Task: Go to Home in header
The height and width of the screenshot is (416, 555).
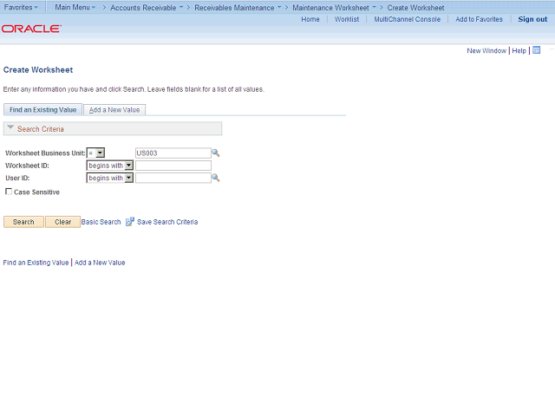Action: (310, 19)
